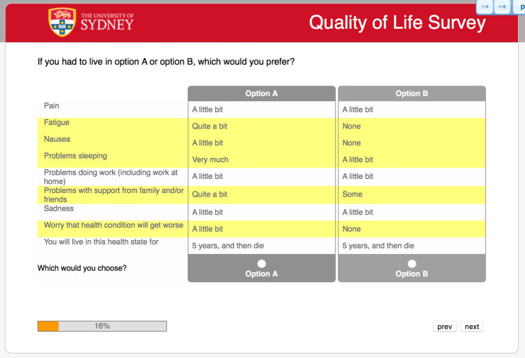Jump to first page arrow icon

485,7
